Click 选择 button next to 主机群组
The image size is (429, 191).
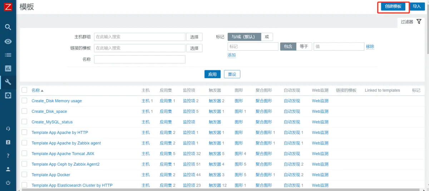click(194, 37)
